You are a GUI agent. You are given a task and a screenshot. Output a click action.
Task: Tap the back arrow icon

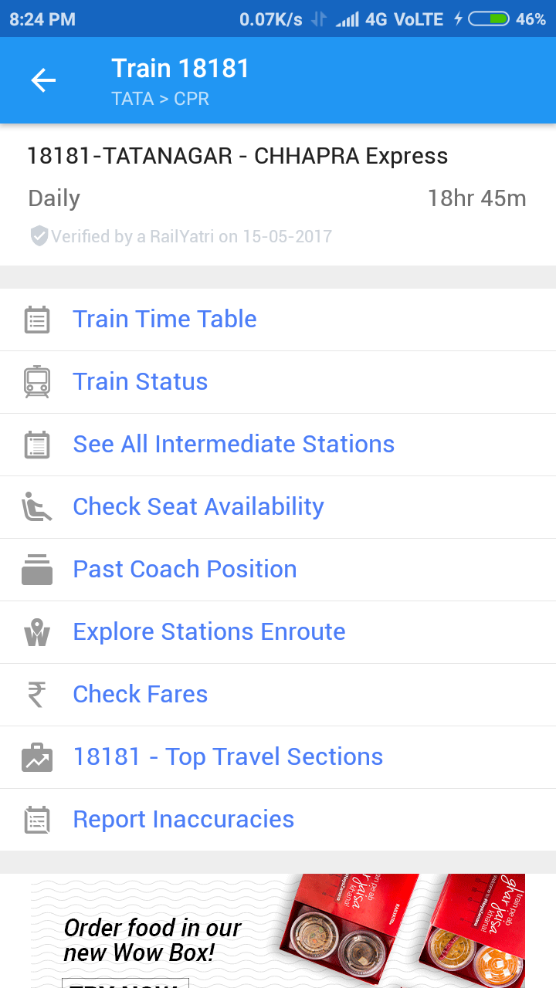tap(43, 80)
